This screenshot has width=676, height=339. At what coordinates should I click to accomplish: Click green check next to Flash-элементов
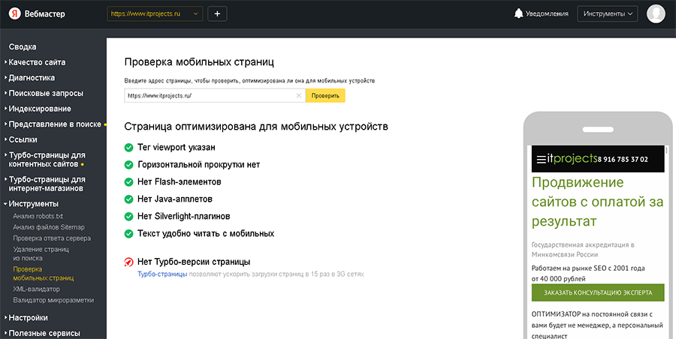tap(128, 182)
